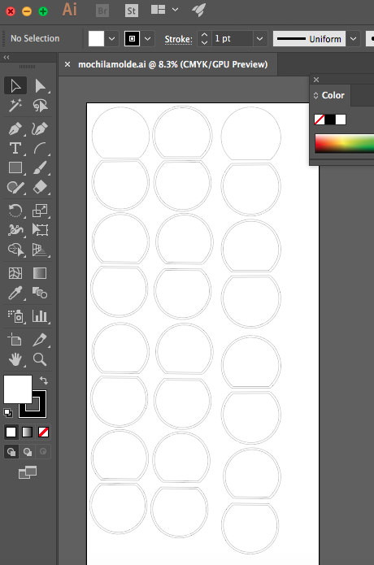Image resolution: width=374 pixels, height=565 pixels.
Task: Pick a color from the spectrum bar
Action: [345, 143]
